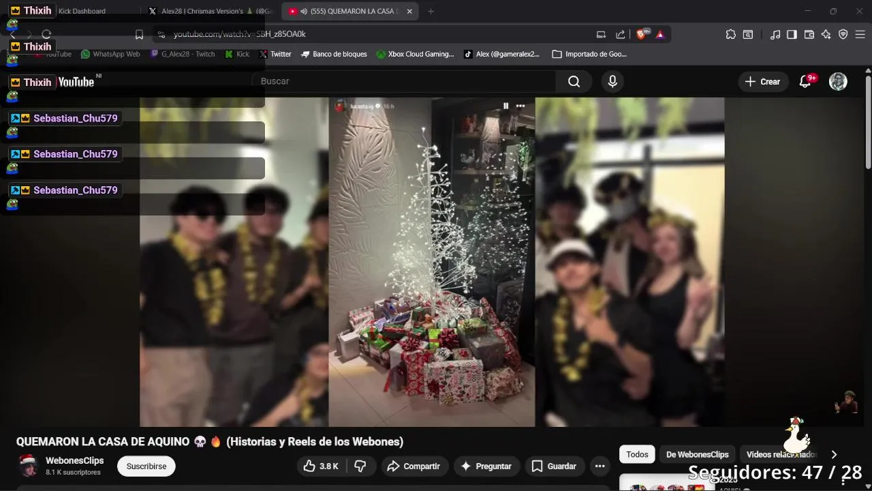This screenshot has height=491, width=872.
Task: Open the Banco de bloques bookmark
Action: point(334,54)
